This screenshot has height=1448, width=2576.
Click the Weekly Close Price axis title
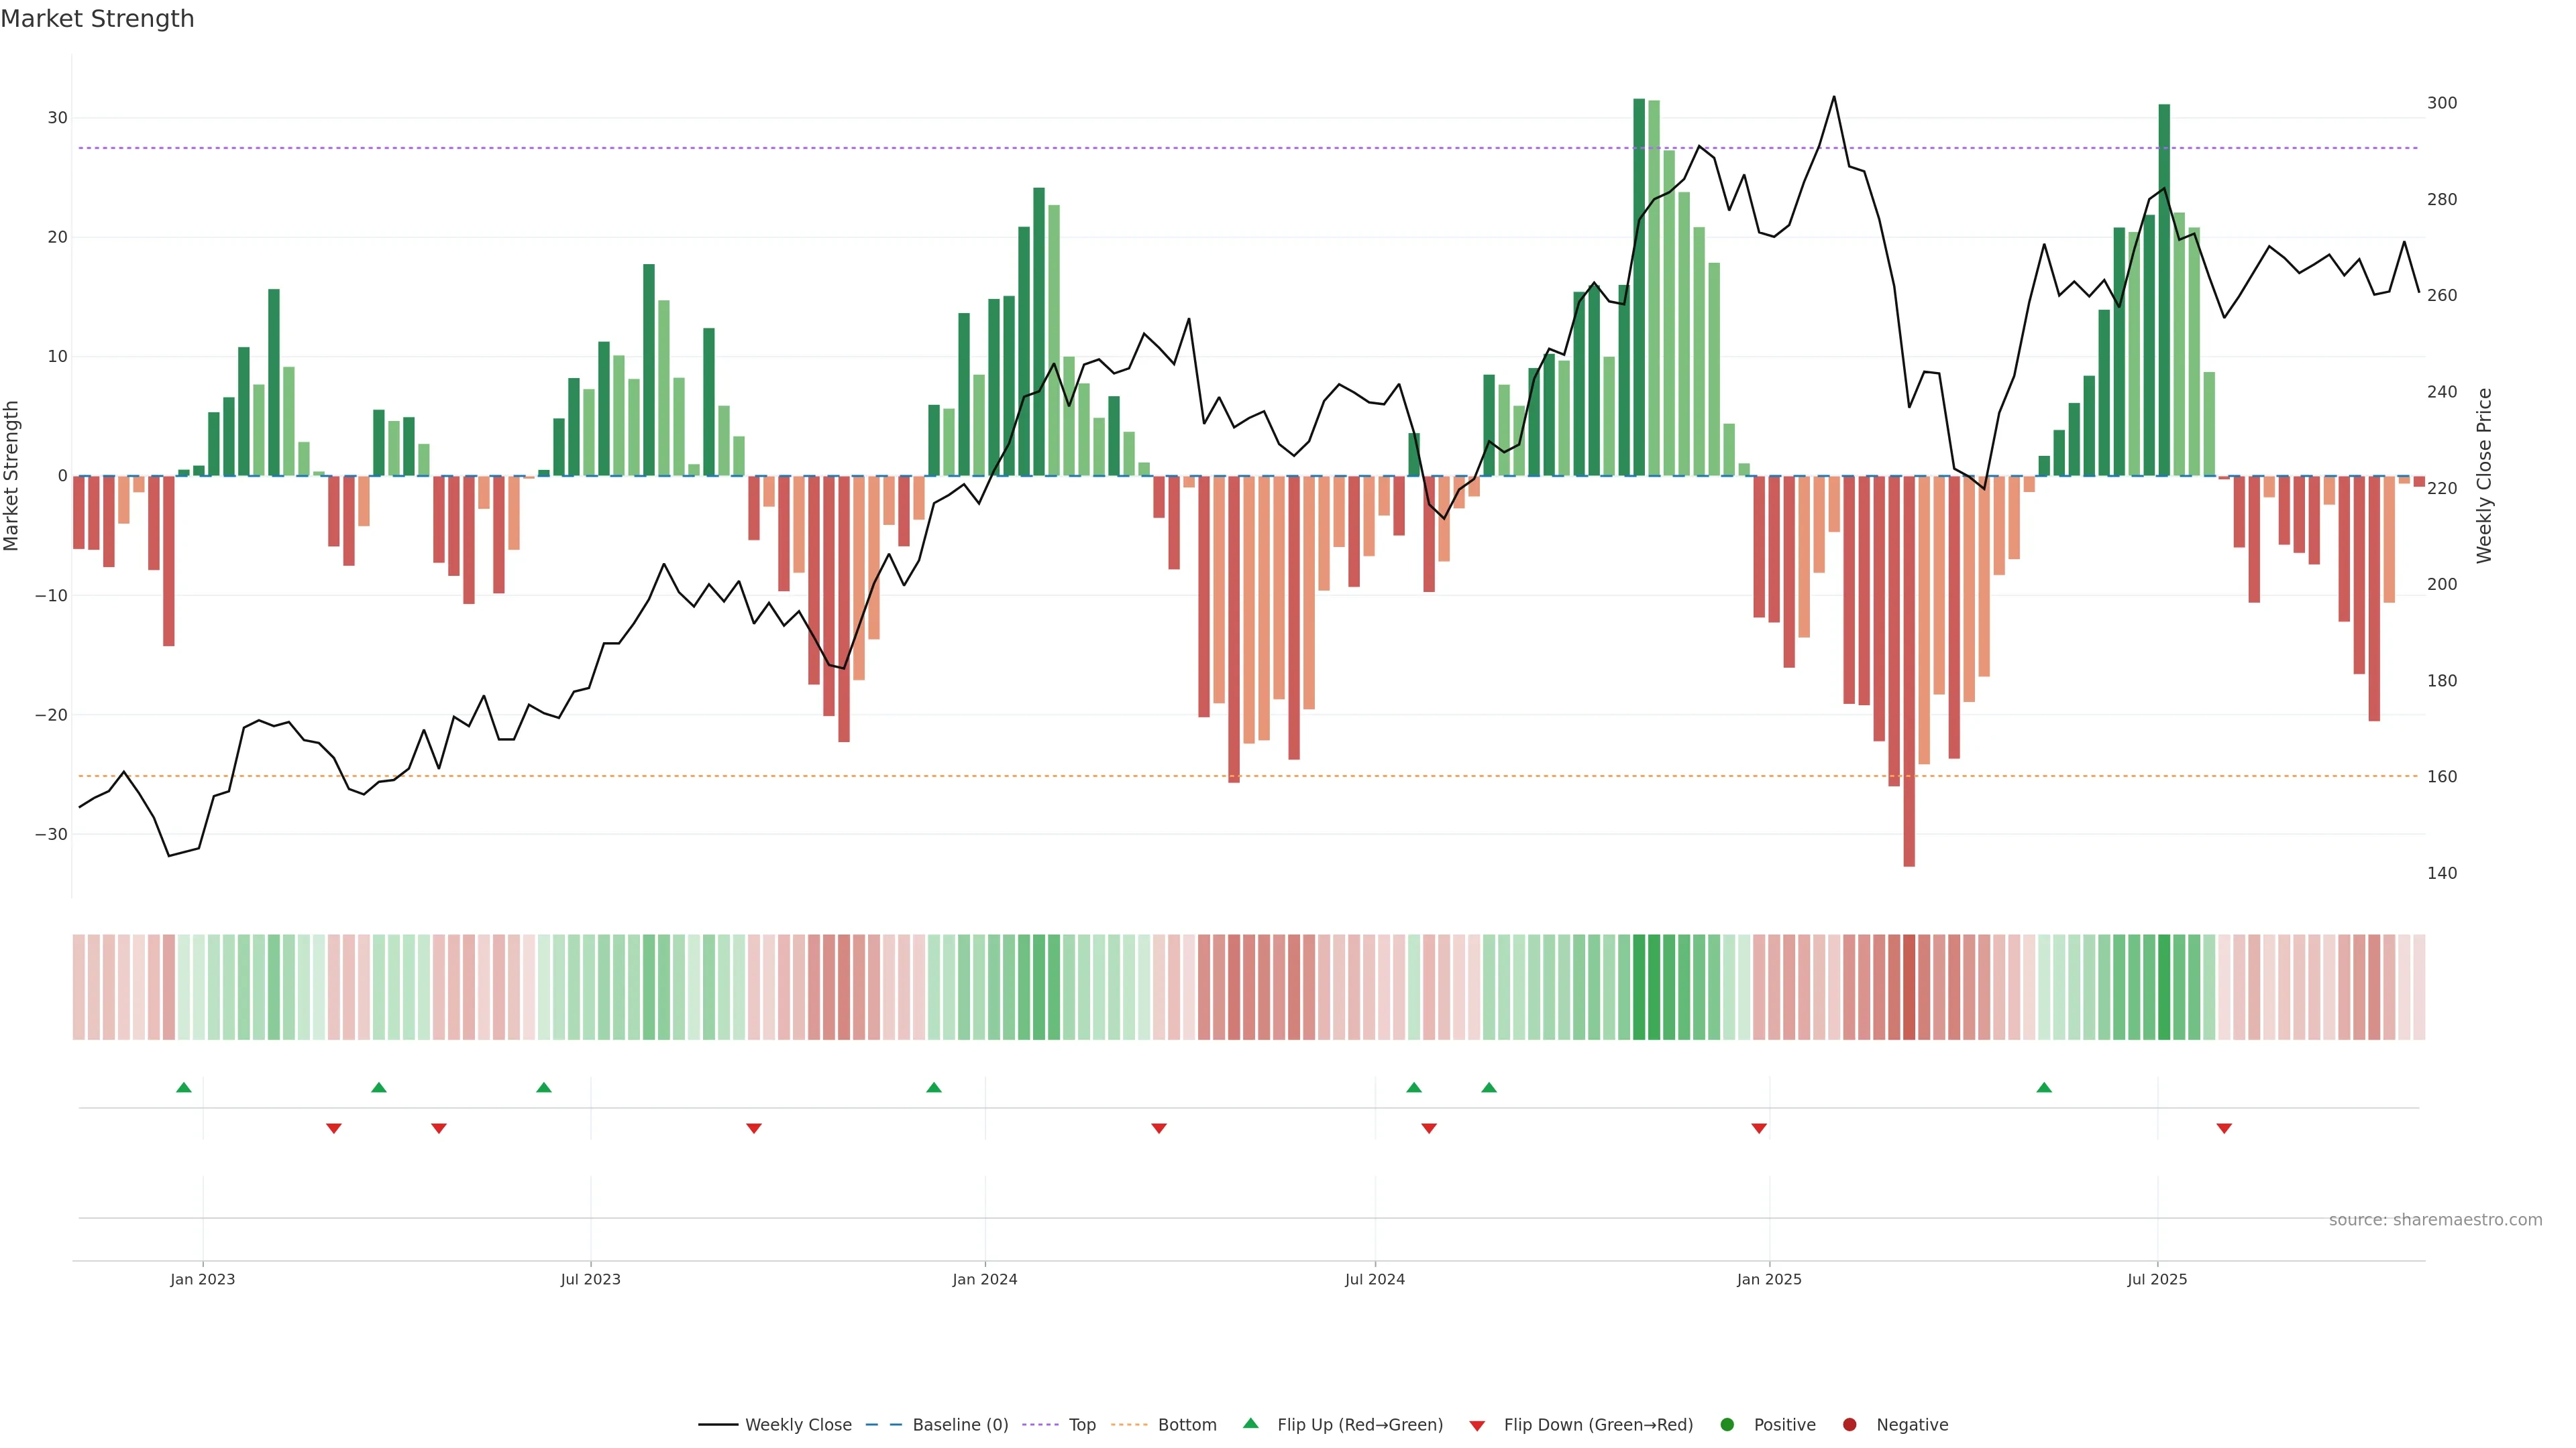tap(2485, 476)
